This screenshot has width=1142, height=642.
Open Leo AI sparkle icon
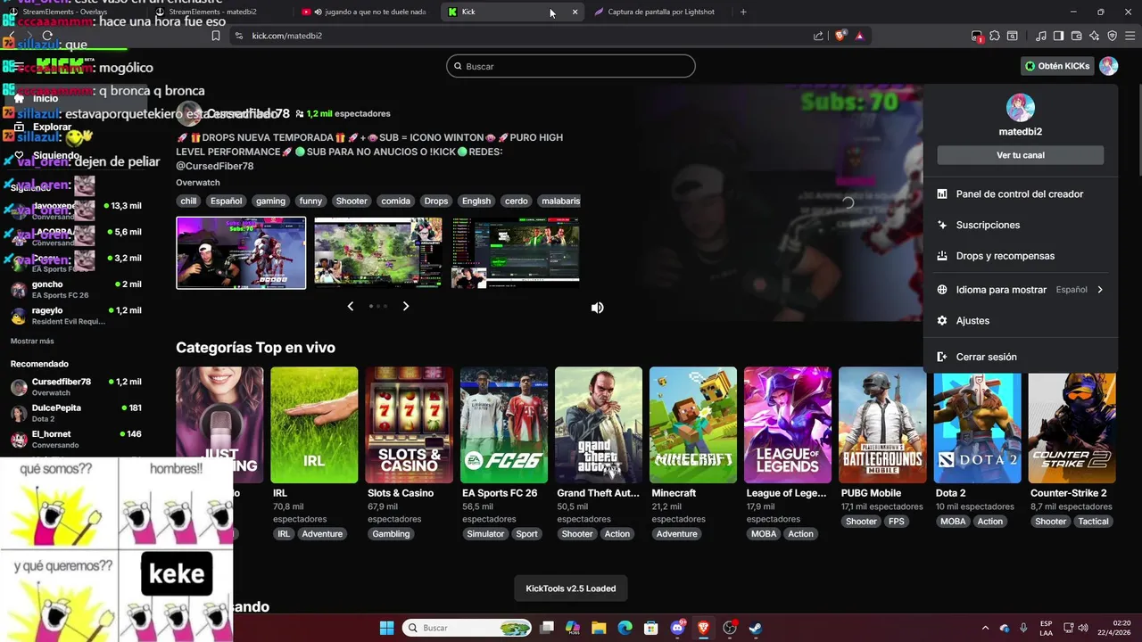(1095, 36)
